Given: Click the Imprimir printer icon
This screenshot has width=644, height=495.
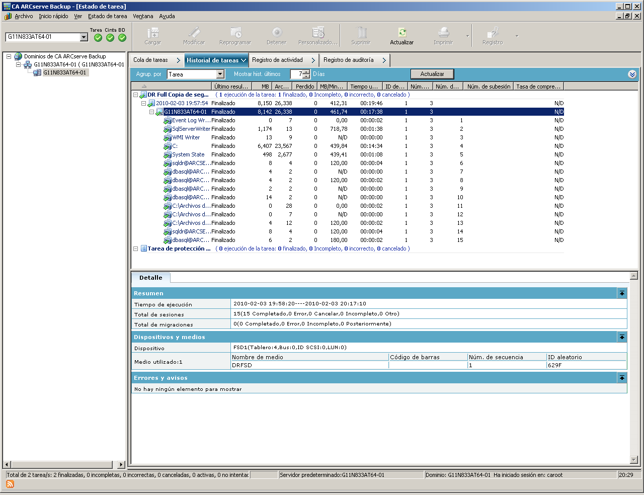Looking at the screenshot, I should 443,33.
